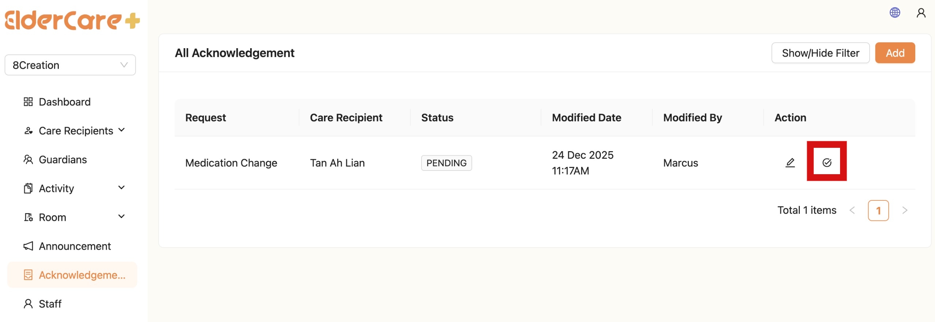Go to page 1 in pagination
Viewport: 935px width, 322px height.
coord(878,211)
